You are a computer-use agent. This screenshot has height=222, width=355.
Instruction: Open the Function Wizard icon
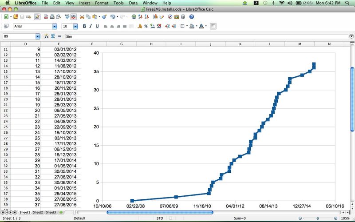coord(46,36)
